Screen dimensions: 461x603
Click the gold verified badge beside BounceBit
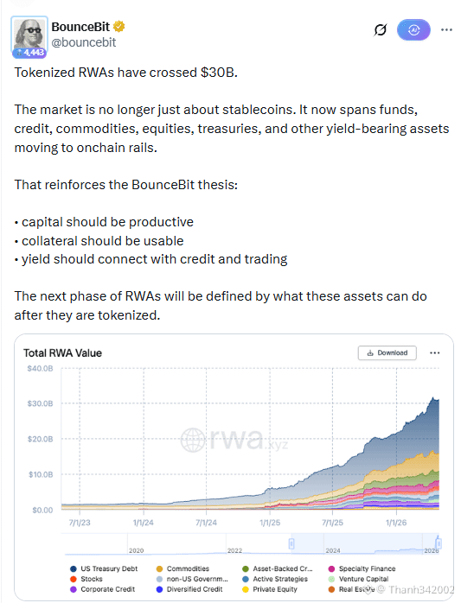click(119, 27)
